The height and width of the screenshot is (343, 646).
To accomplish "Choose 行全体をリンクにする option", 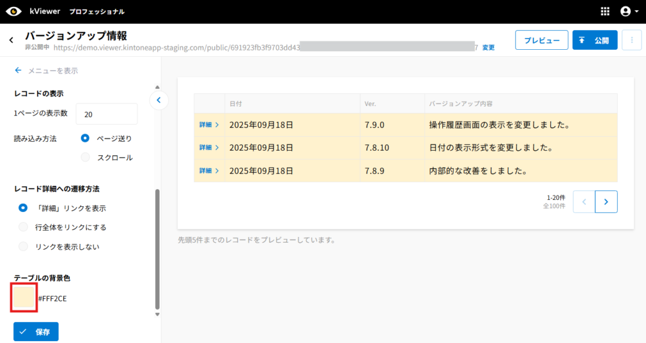I will [23, 227].
